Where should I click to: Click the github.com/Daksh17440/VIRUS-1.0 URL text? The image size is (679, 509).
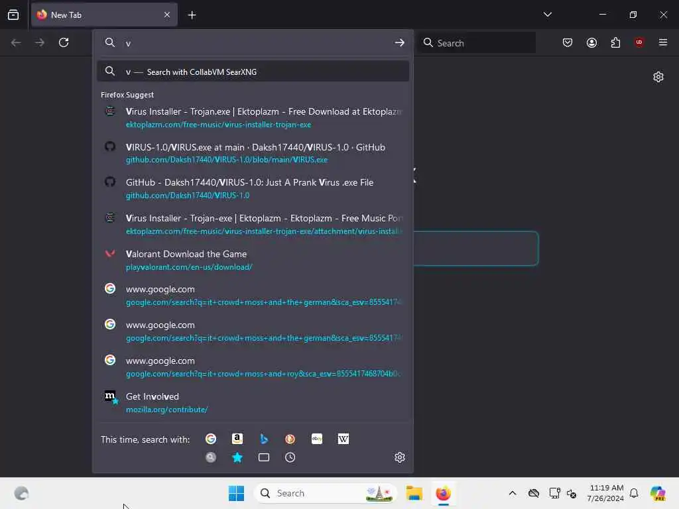(188, 196)
